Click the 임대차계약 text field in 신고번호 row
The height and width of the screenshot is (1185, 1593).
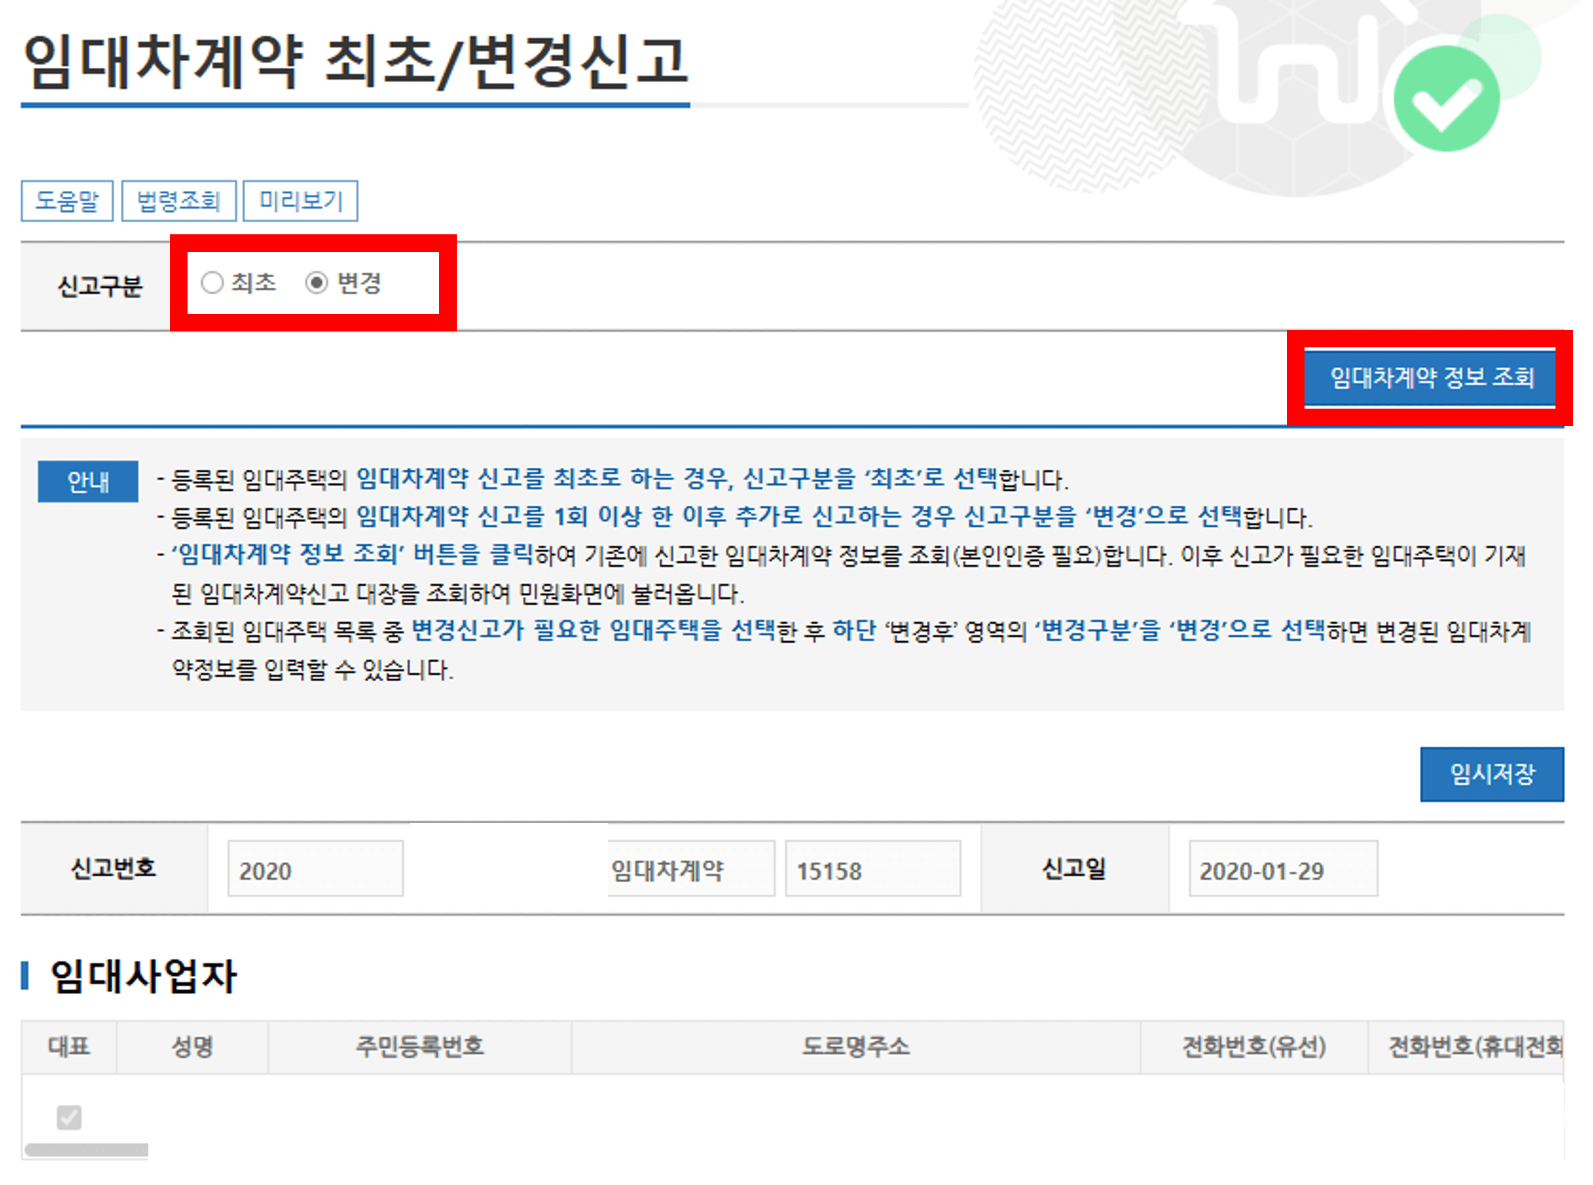(690, 870)
